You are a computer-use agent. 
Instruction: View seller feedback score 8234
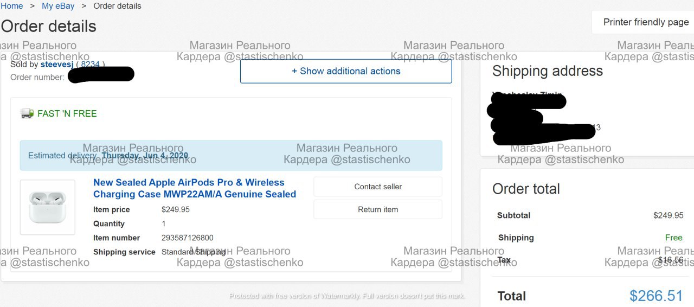pyautogui.click(x=91, y=64)
